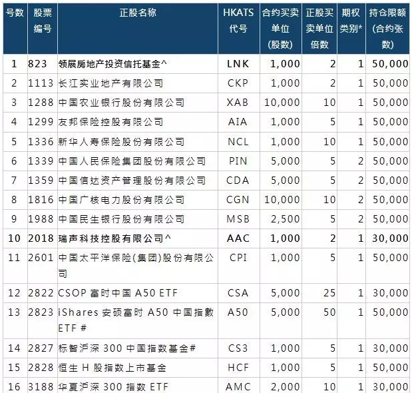Click stock number '2018'
The height and width of the screenshot is (393, 412).
(x=41, y=238)
